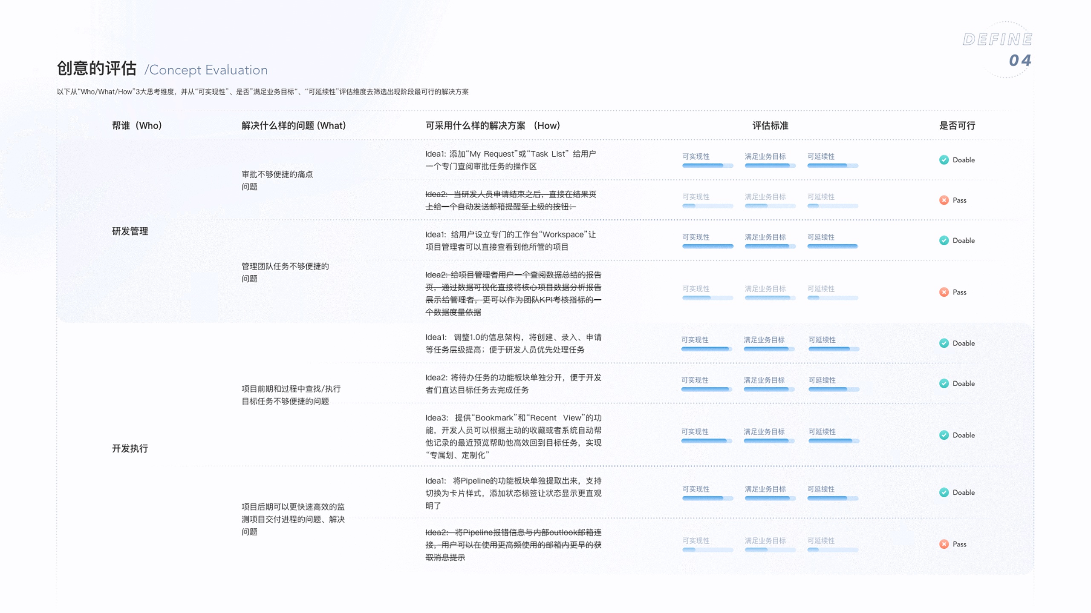Click 满足业务目标 progress bar in Workspace row
The width and height of the screenshot is (1091, 613).
[770, 246]
